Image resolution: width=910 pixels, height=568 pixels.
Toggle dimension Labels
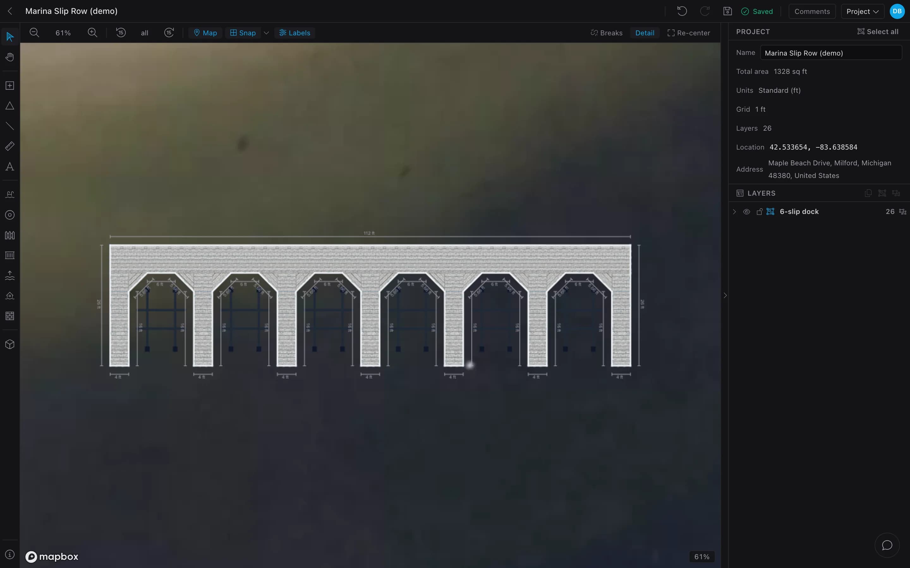pyautogui.click(x=295, y=33)
